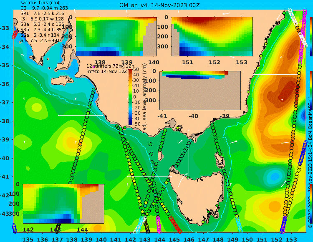Click the red satellite track circles at the bottom edge
Viewport: 313px width, 242px height.
point(175,224)
